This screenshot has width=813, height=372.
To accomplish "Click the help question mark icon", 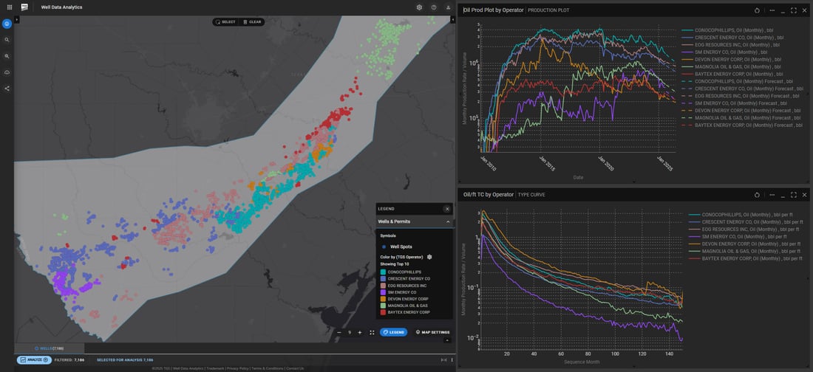I will (434, 7).
